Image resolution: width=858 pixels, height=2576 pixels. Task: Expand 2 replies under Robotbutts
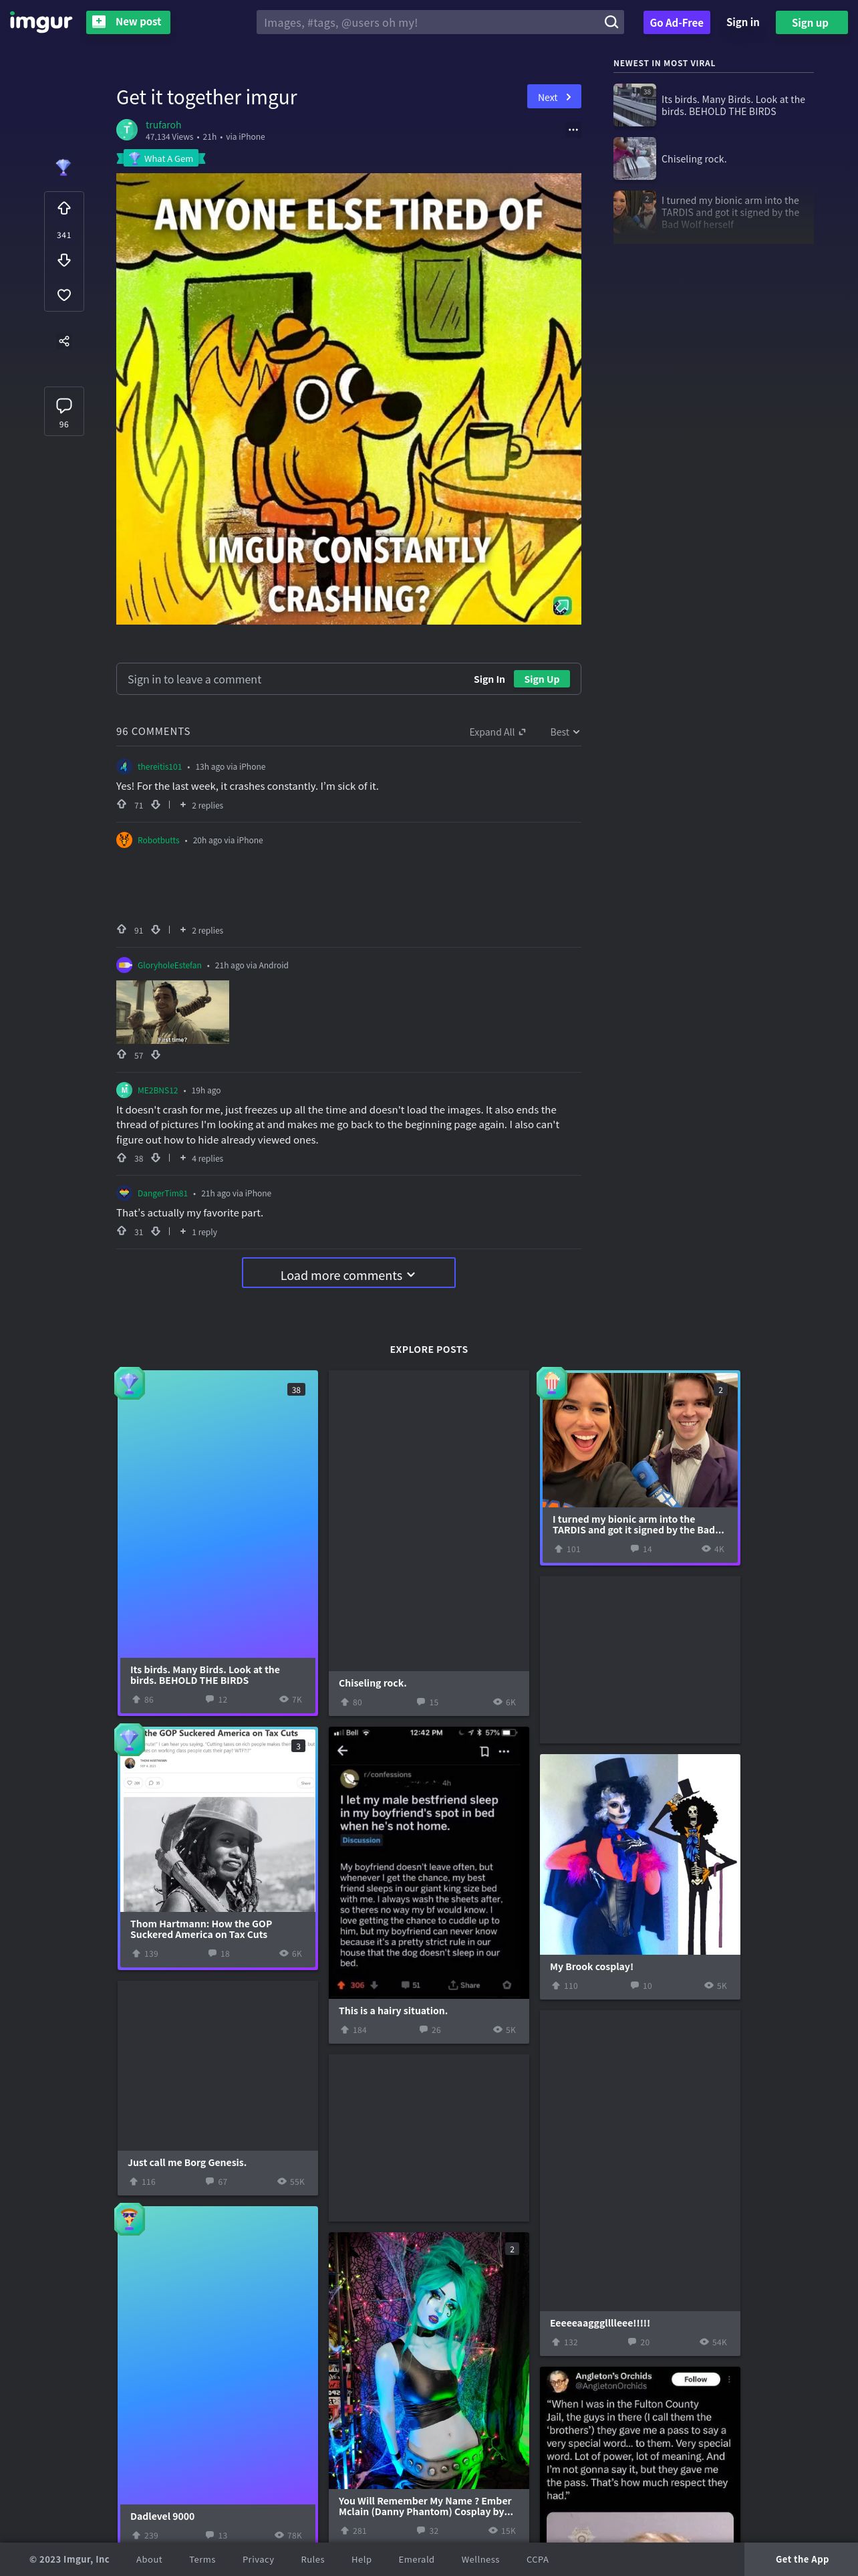[202, 930]
